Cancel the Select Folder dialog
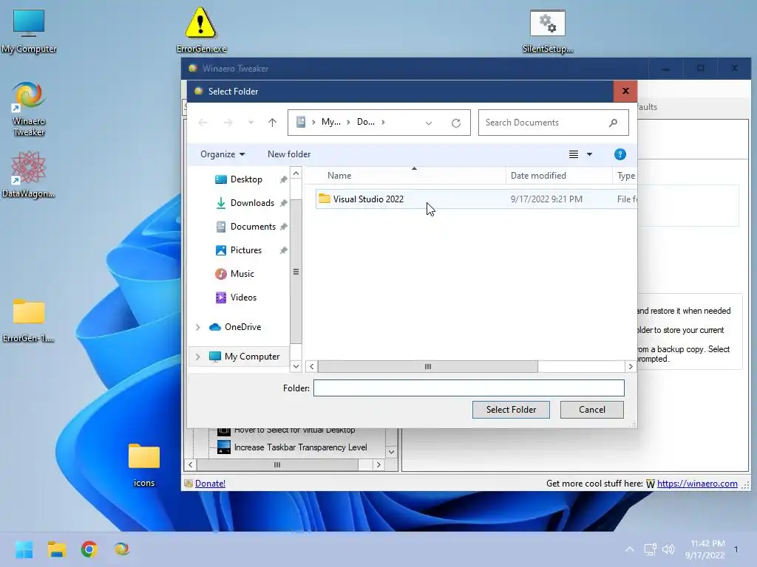The height and width of the screenshot is (567, 757). 592,409
